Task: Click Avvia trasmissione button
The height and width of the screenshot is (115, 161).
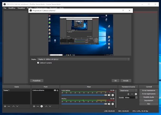Action: tap(149, 90)
